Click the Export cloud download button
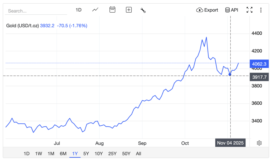Viewport: 270px width, 160px height. click(207, 10)
